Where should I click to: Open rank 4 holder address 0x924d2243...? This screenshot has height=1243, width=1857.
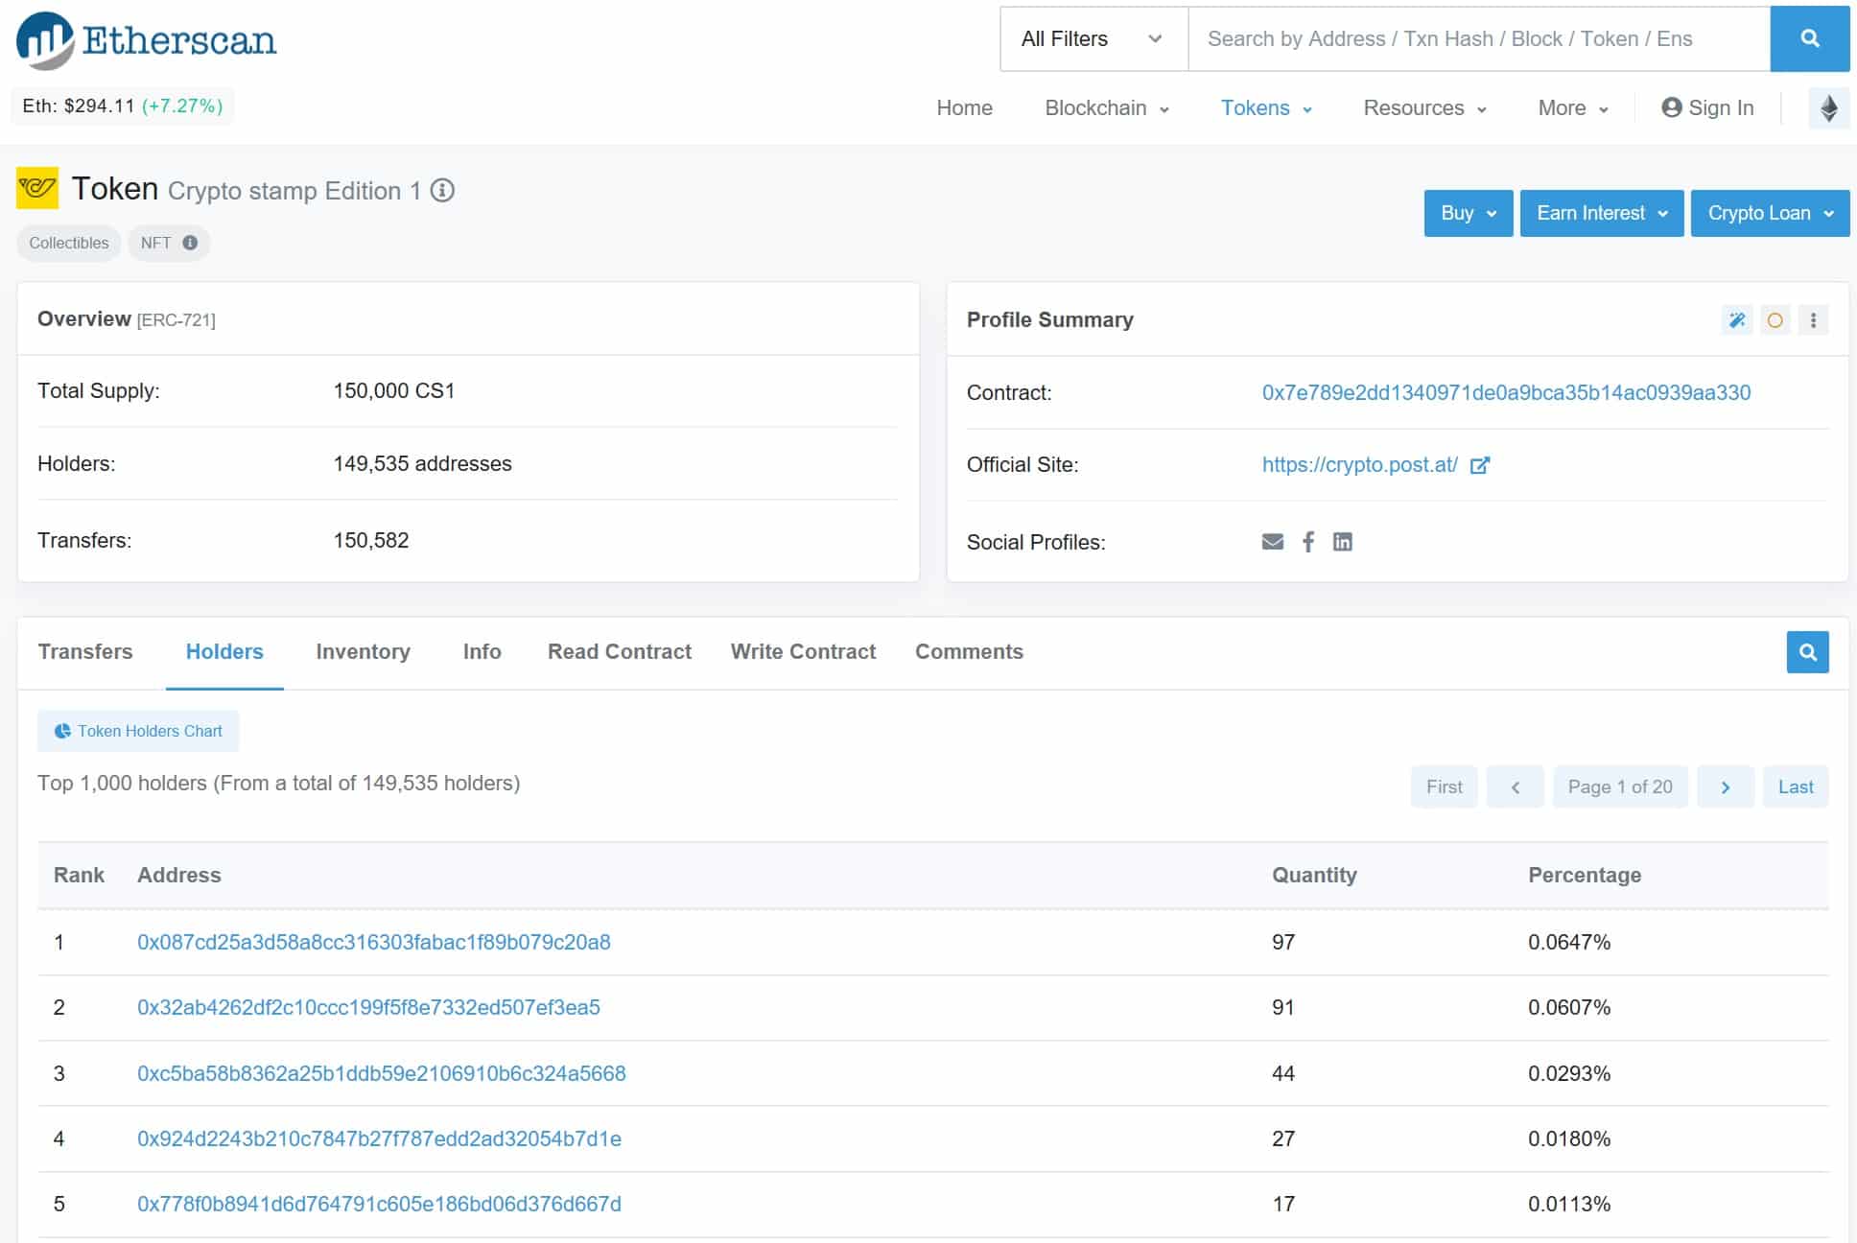[x=379, y=1138]
